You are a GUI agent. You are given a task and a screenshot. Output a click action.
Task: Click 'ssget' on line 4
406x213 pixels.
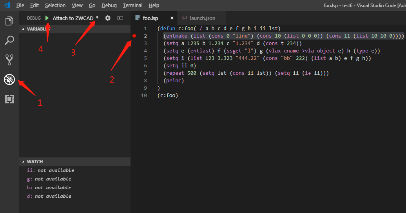234,51
